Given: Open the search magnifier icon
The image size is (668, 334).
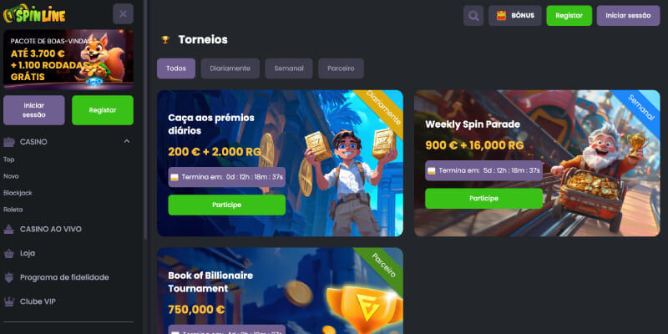Looking at the screenshot, I should pyautogui.click(x=473, y=16).
